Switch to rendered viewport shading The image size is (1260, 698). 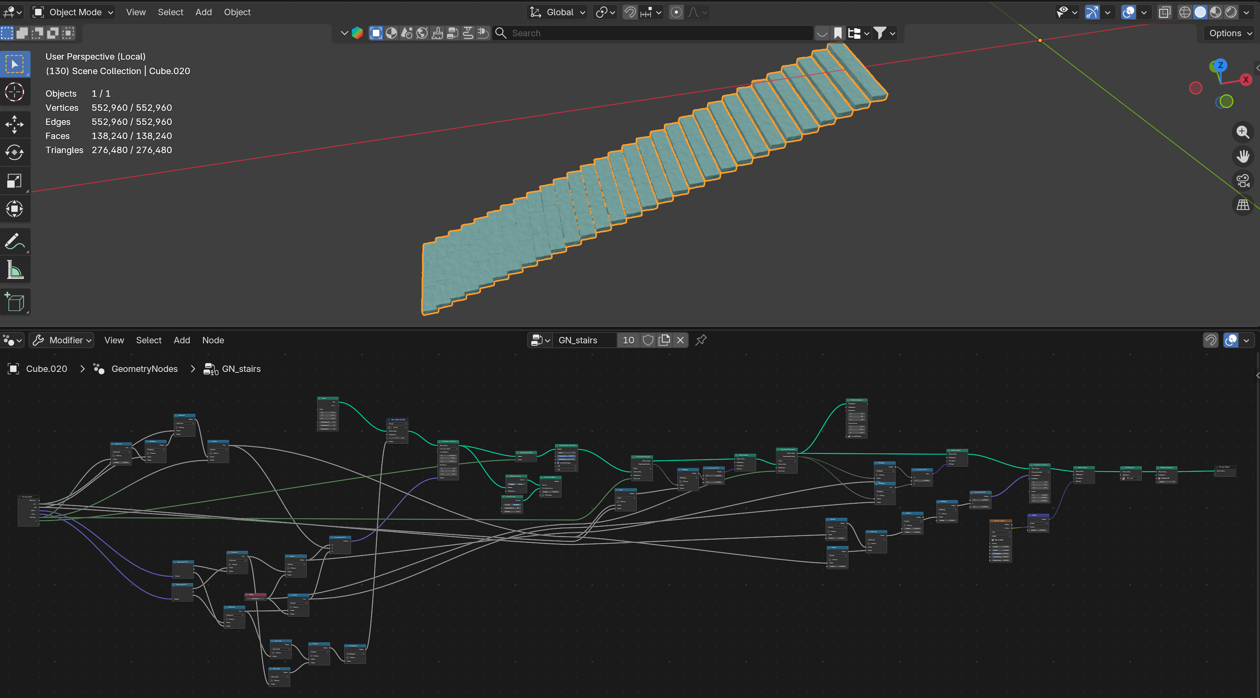[x=1231, y=12]
